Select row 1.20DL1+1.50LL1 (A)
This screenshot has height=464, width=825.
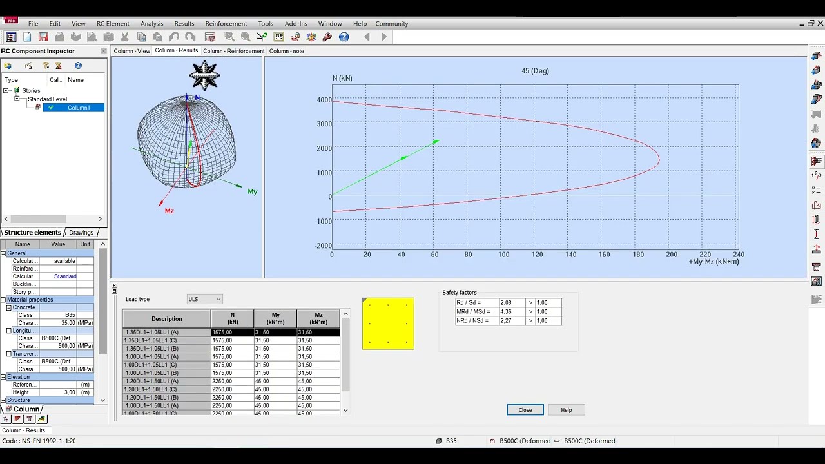click(231, 382)
